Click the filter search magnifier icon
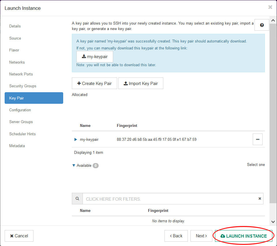 77,199
